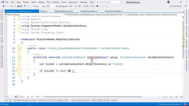Open the Error List panel tab
189x106 pixels.
coord(8,100)
